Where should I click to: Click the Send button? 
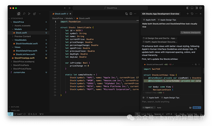pyautogui.click(x=197, y=108)
